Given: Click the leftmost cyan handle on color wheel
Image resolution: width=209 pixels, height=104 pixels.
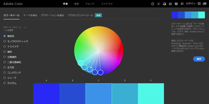Looking at the screenshot, I should click(80, 63).
